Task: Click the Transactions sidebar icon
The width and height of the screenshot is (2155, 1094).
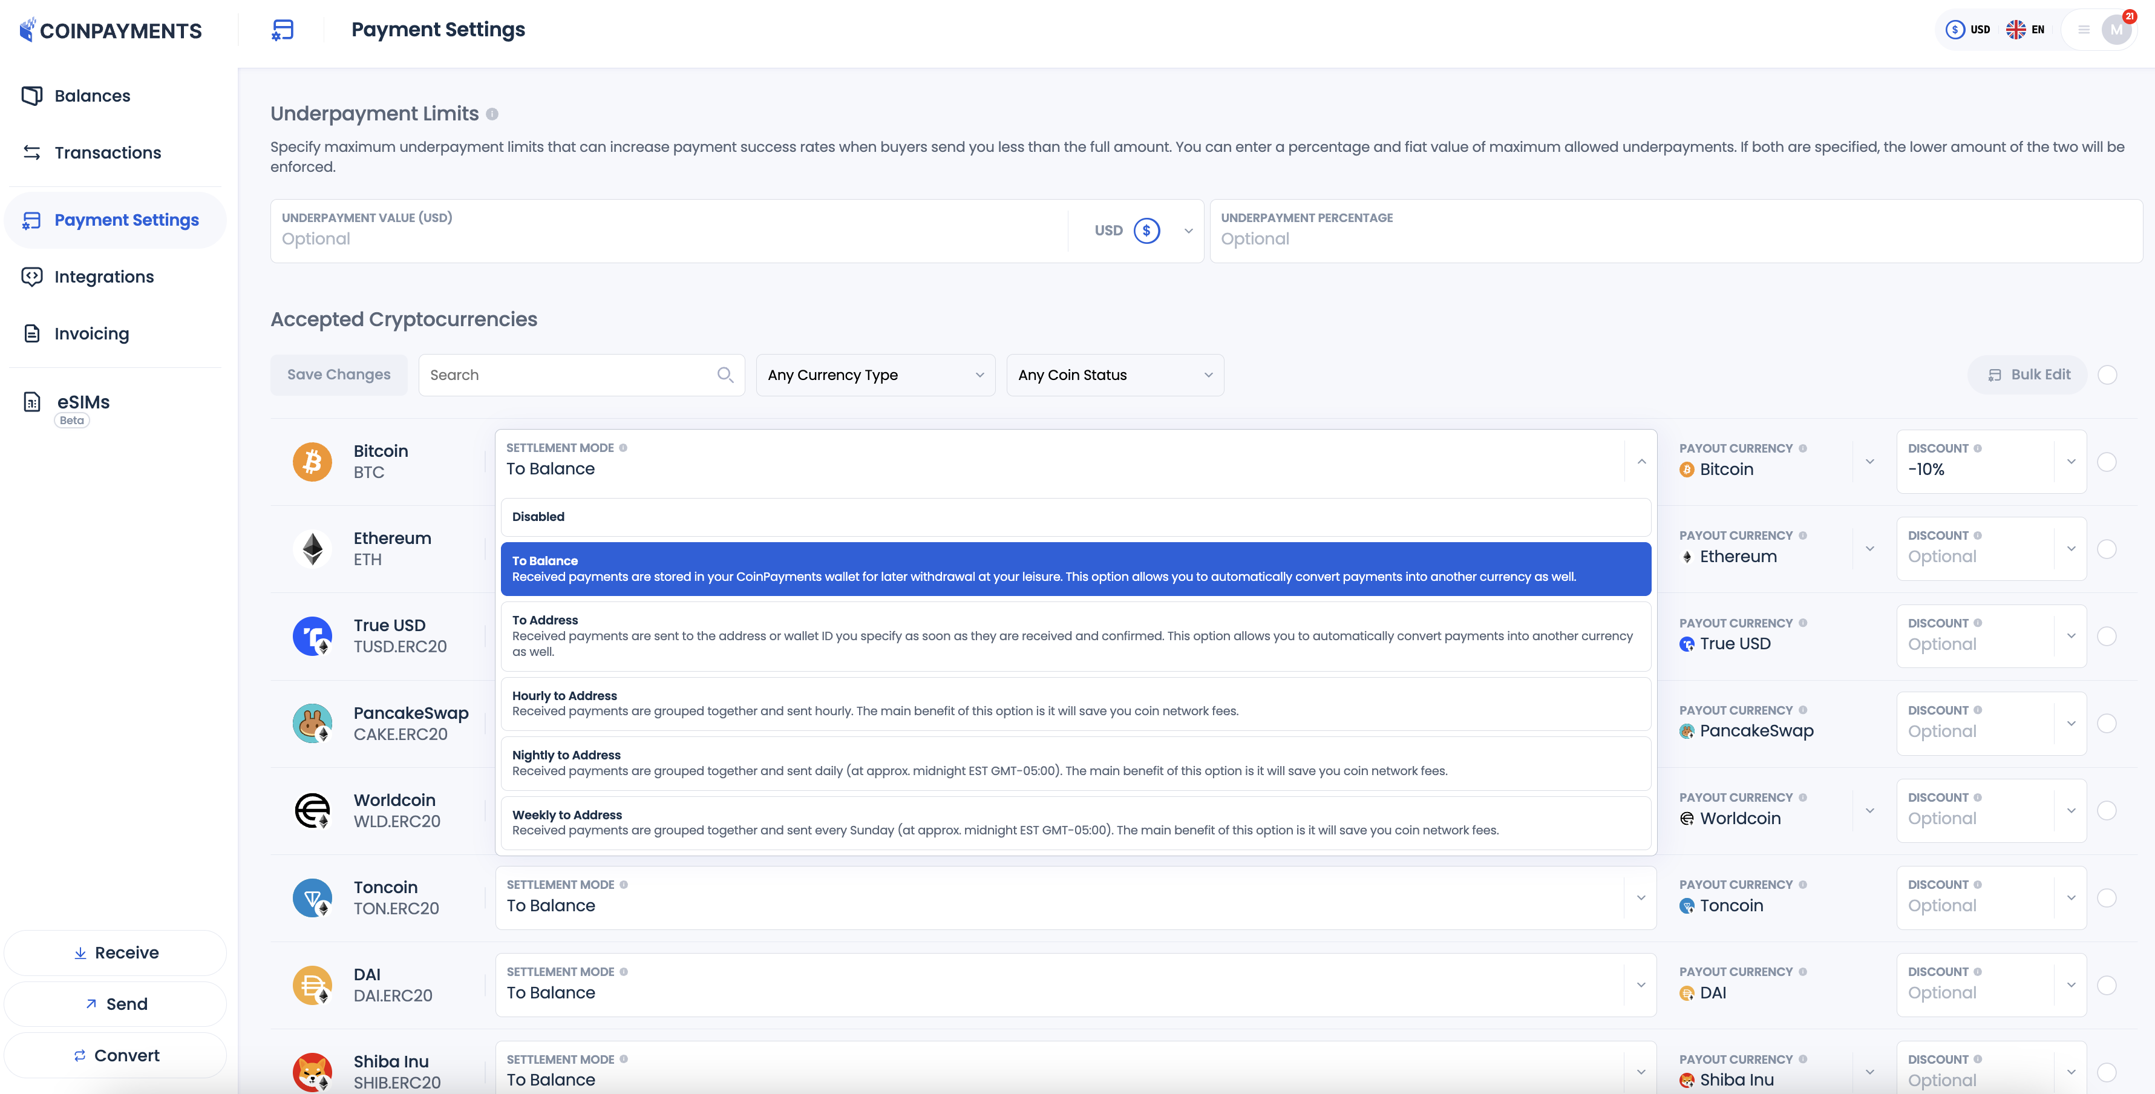Action: [x=32, y=152]
